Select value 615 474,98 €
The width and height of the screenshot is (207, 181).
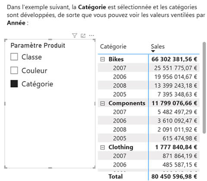pyautogui.click(x=180, y=138)
